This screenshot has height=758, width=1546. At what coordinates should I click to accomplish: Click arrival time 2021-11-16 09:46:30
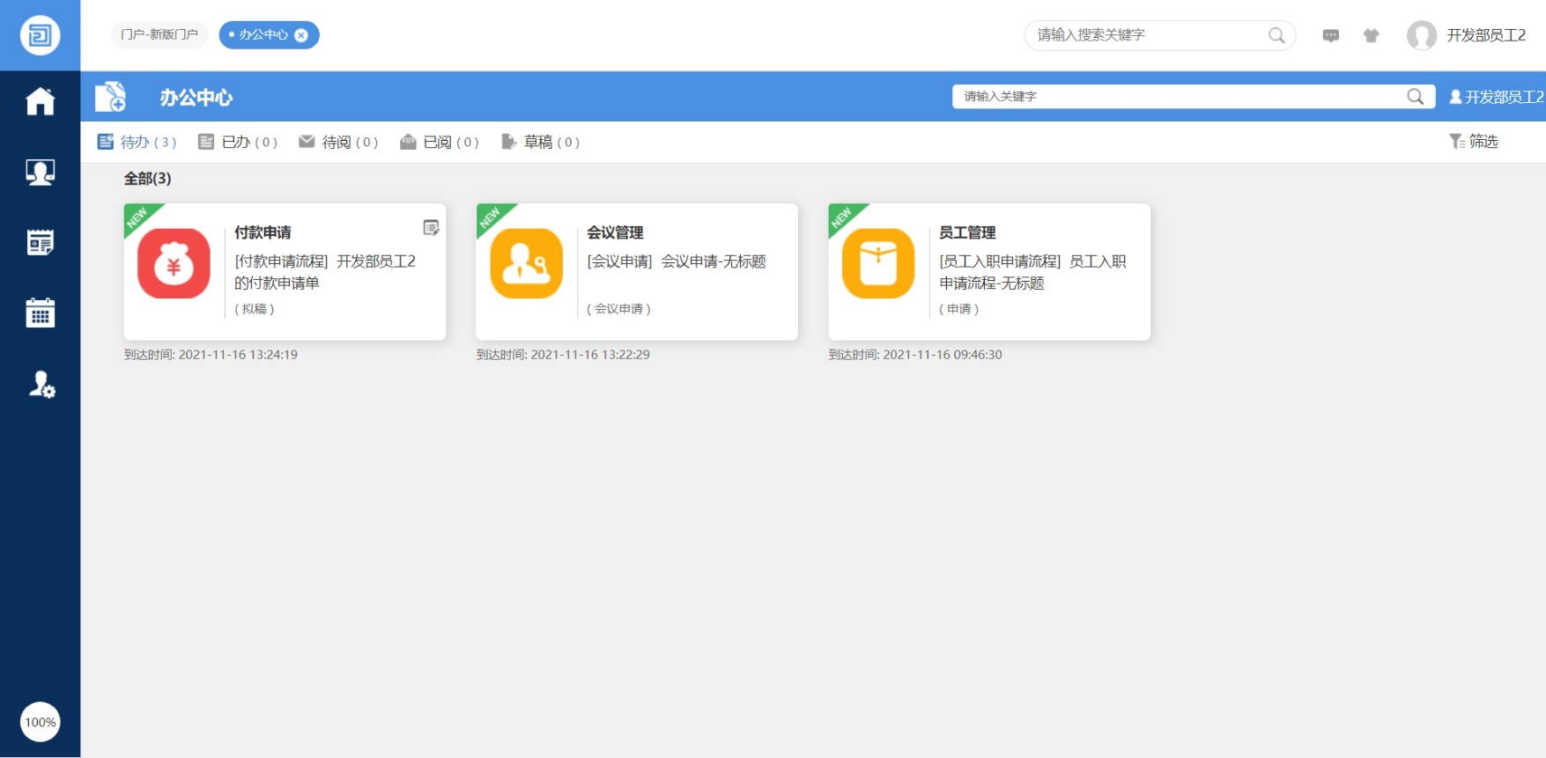(915, 355)
